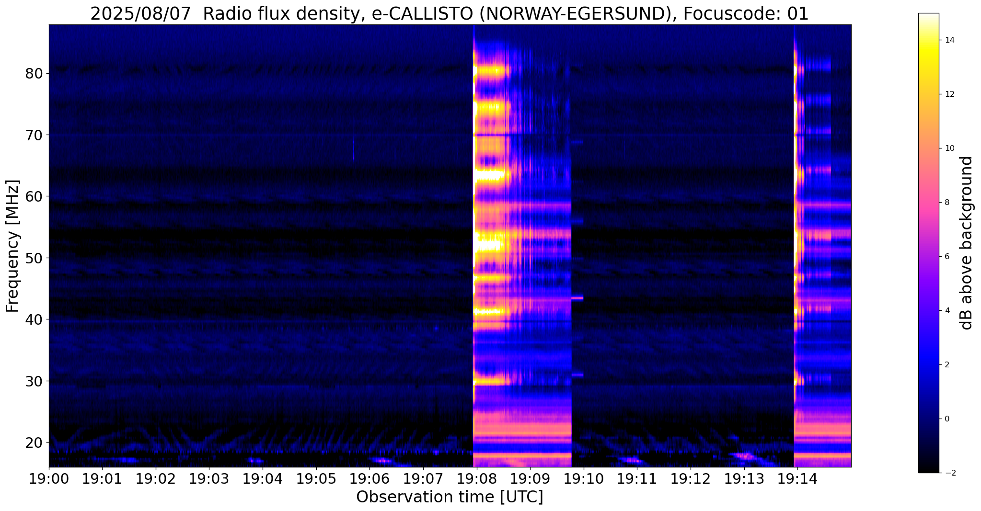Click the 19:00 time tick label
This screenshot has width=981, height=511.
(x=49, y=478)
